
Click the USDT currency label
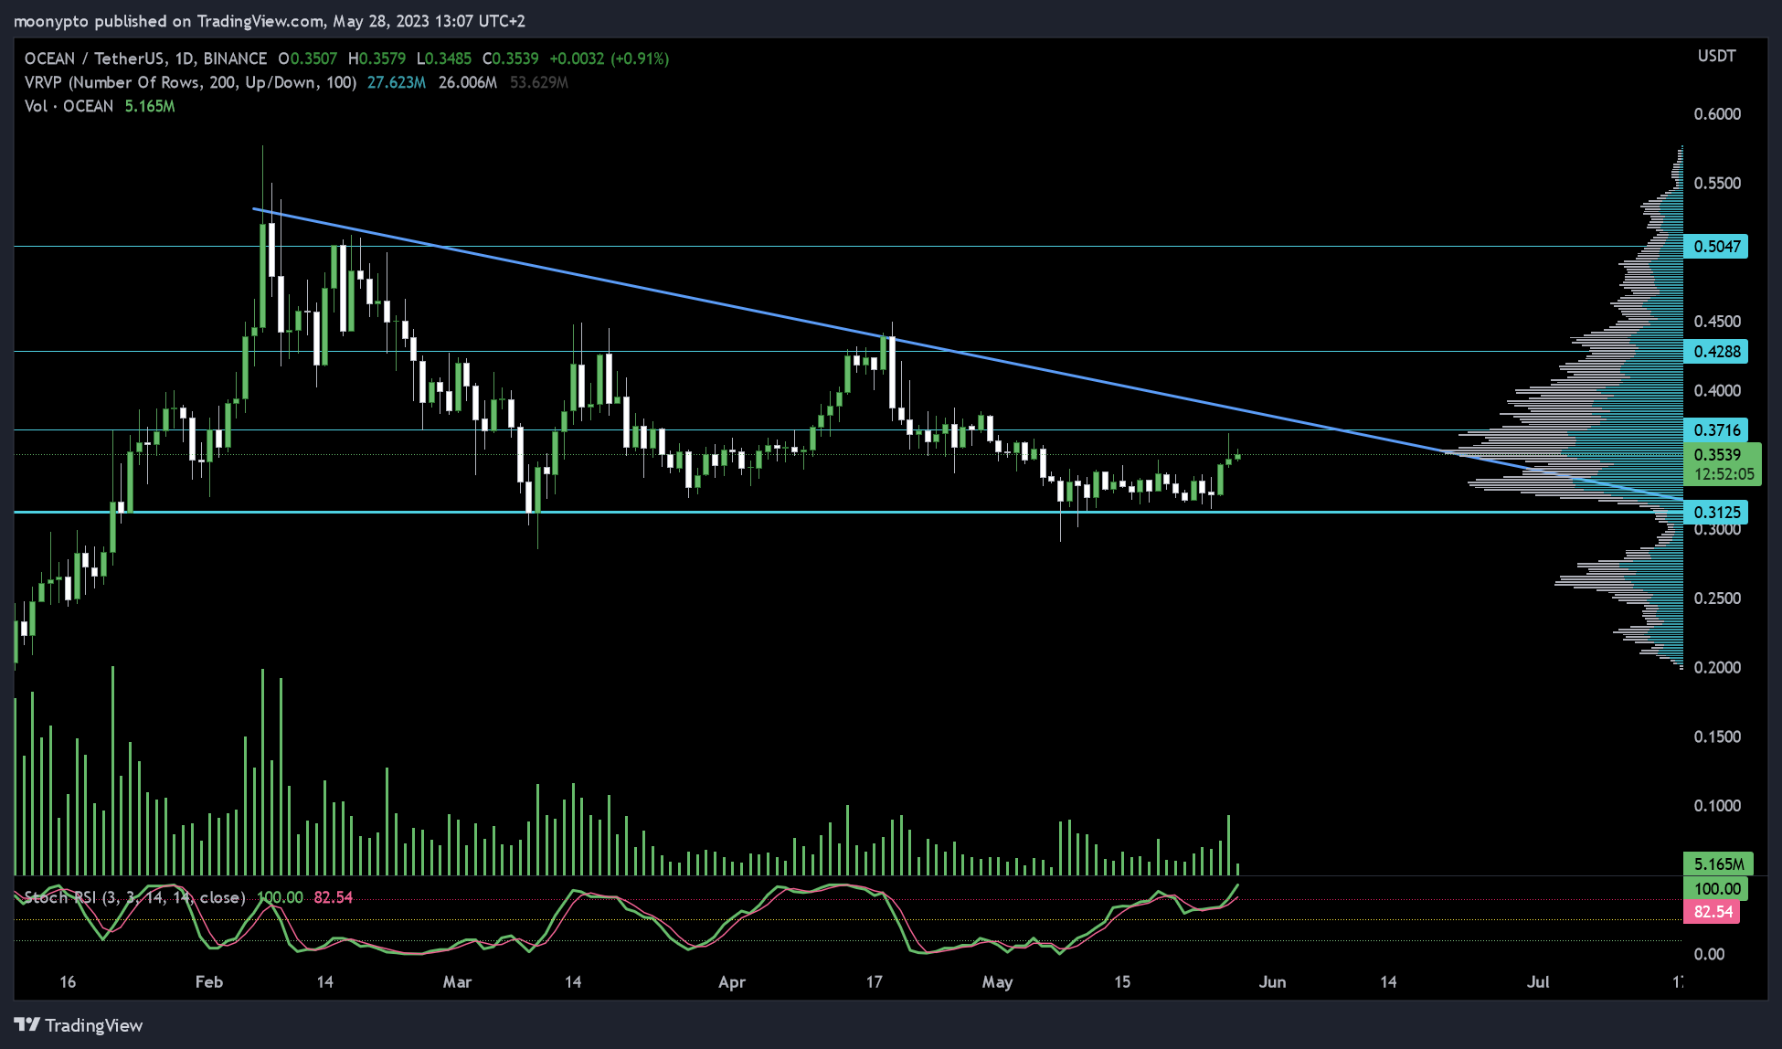pyautogui.click(x=1716, y=57)
